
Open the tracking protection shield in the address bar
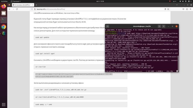(32, 9)
